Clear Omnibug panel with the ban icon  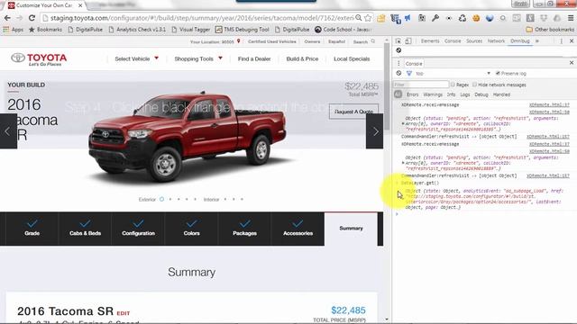pos(398,50)
